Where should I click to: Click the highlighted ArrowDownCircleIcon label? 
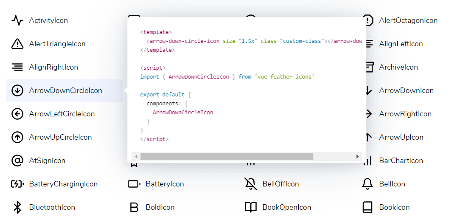pos(66,90)
